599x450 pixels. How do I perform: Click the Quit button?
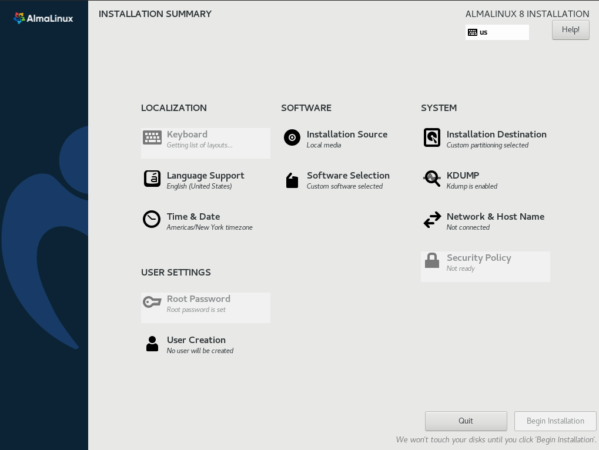(466, 421)
